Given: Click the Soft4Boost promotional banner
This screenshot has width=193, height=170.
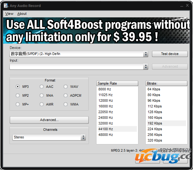Looking at the screenshot, I should click(x=96, y=31).
